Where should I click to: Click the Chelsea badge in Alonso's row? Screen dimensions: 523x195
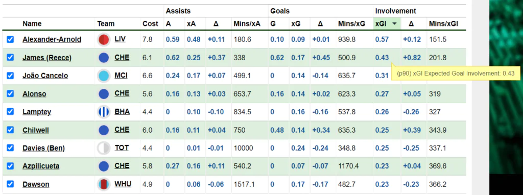pyautogui.click(x=104, y=93)
